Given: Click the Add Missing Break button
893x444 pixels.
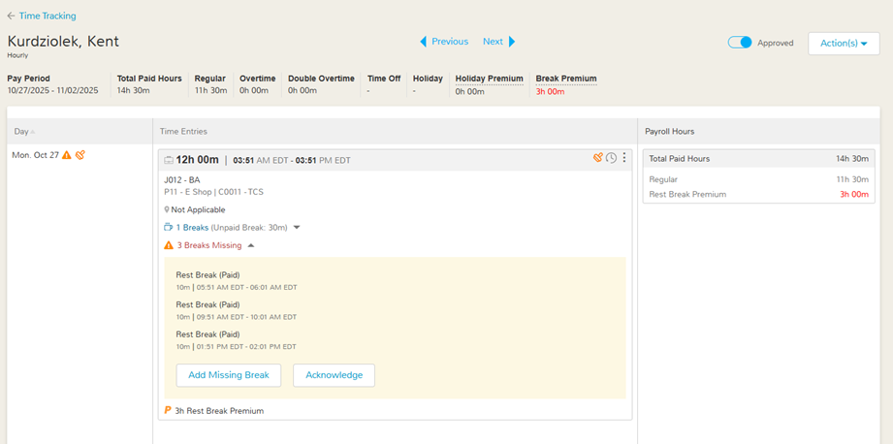Looking at the screenshot, I should coord(229,375).
